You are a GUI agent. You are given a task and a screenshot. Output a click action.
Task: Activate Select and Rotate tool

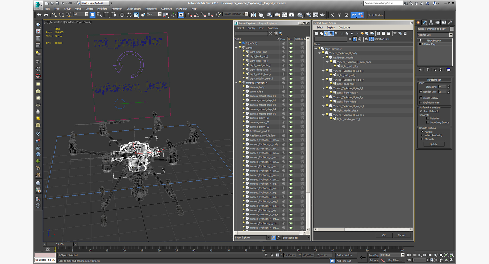pyautogui.click(x=129, y=15)
